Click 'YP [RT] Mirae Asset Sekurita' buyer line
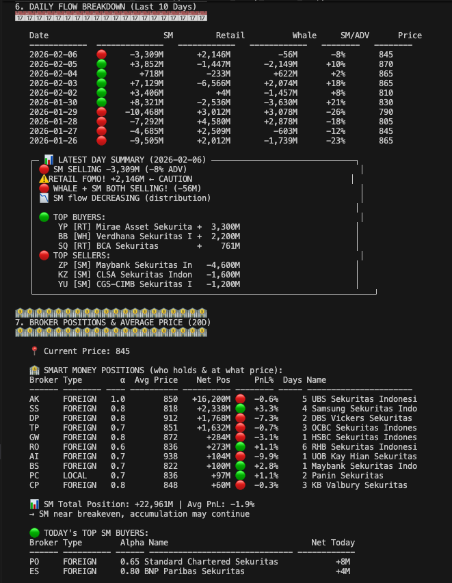This screenshot has height=583, width=452. [149, 227]
